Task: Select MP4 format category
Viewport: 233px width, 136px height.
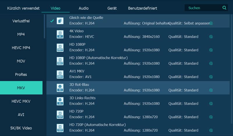Action: pos(21,34)
